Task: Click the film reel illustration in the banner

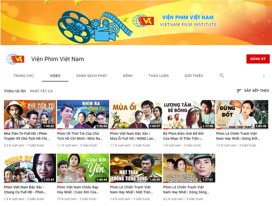Action: [73, 27]
